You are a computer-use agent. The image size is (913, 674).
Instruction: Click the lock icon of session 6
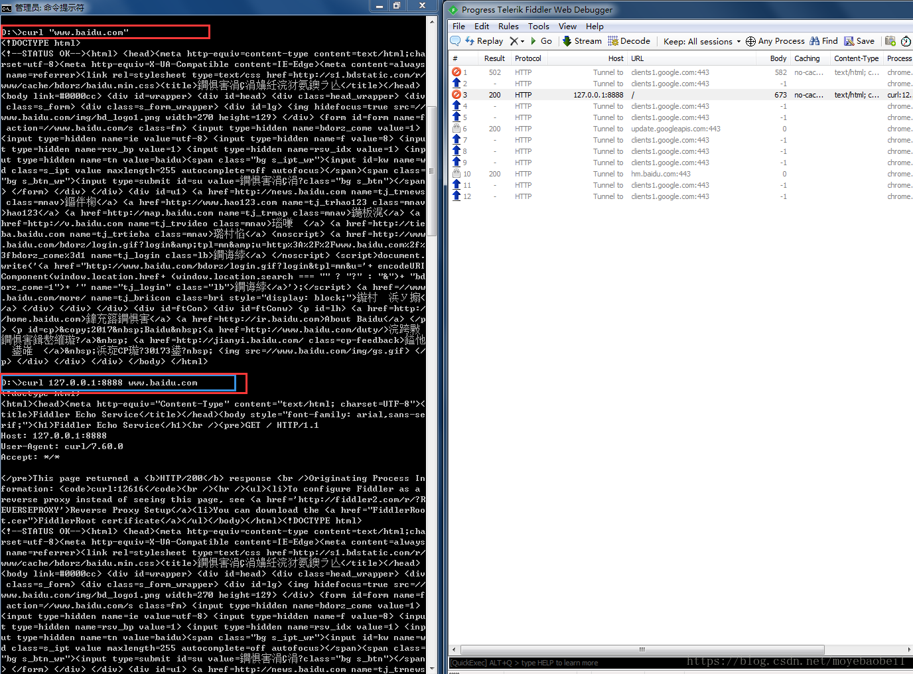point(456,129)
